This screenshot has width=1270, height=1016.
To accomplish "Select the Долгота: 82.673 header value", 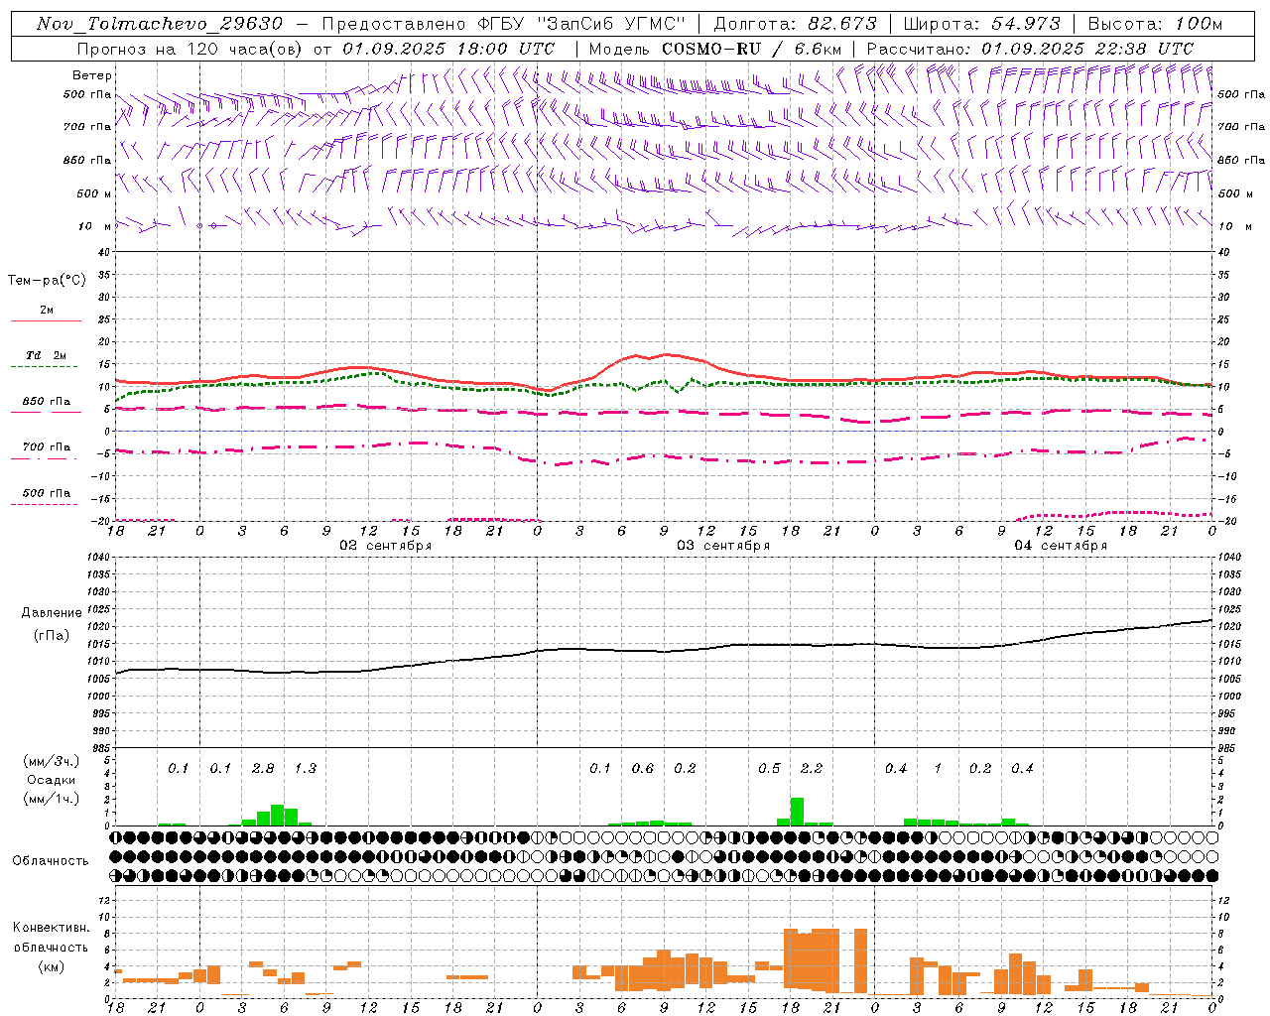I will click(x=796, y=24).
